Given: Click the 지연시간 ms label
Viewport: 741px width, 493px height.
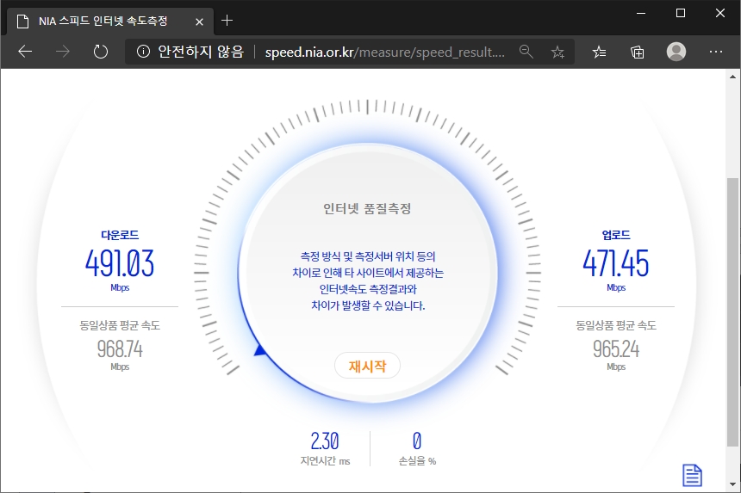Looking at the screenshot, I should click(x=325, y=461).
